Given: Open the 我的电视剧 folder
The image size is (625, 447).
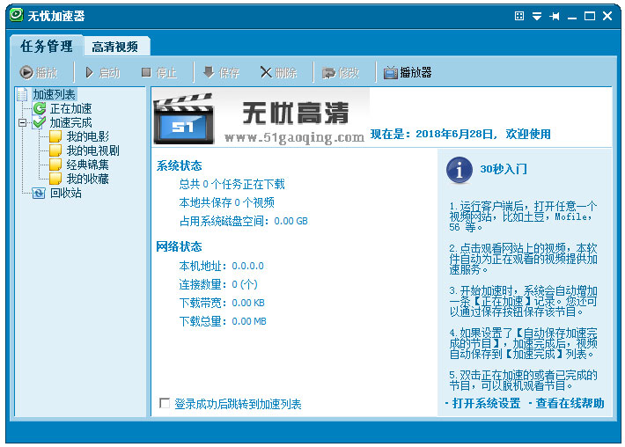Looking at the screenshot, I should click(93, 150).
